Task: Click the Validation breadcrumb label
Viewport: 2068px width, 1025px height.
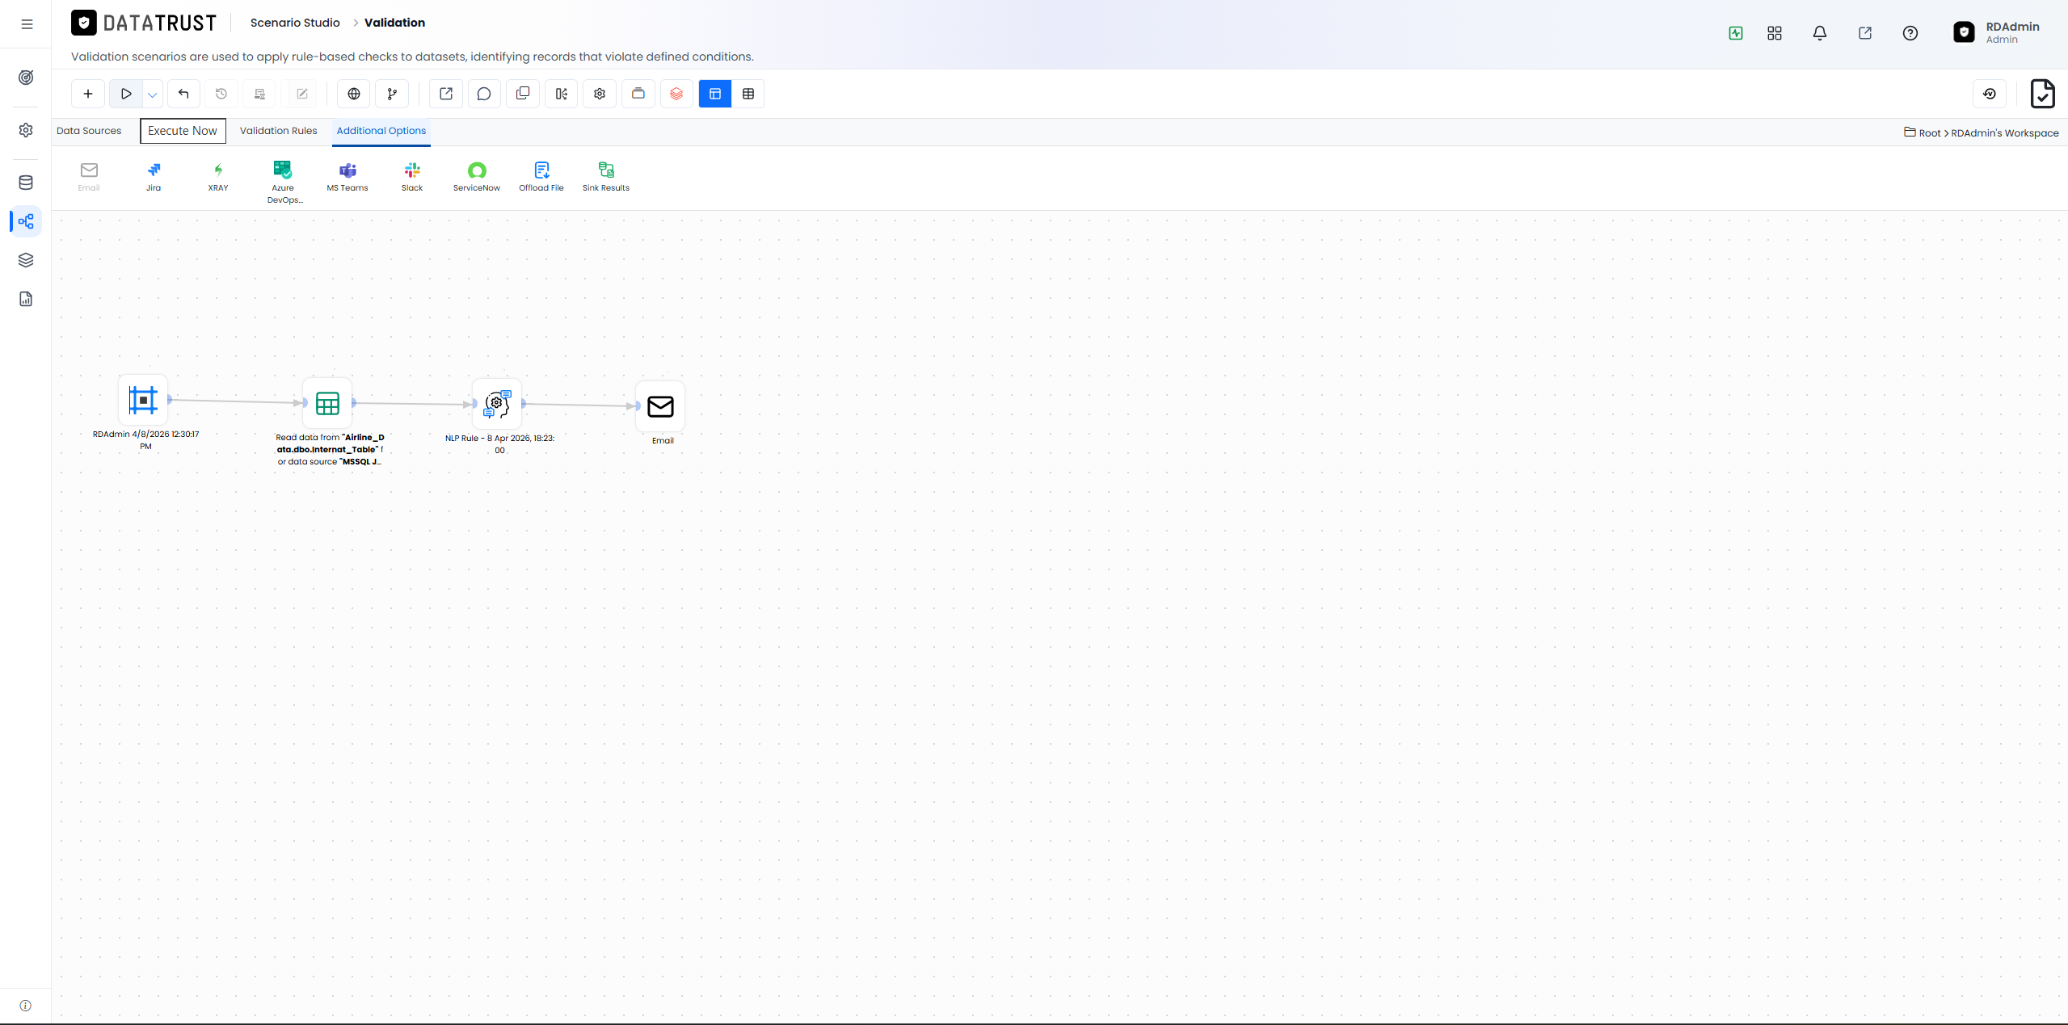Action: click(394, 23)
